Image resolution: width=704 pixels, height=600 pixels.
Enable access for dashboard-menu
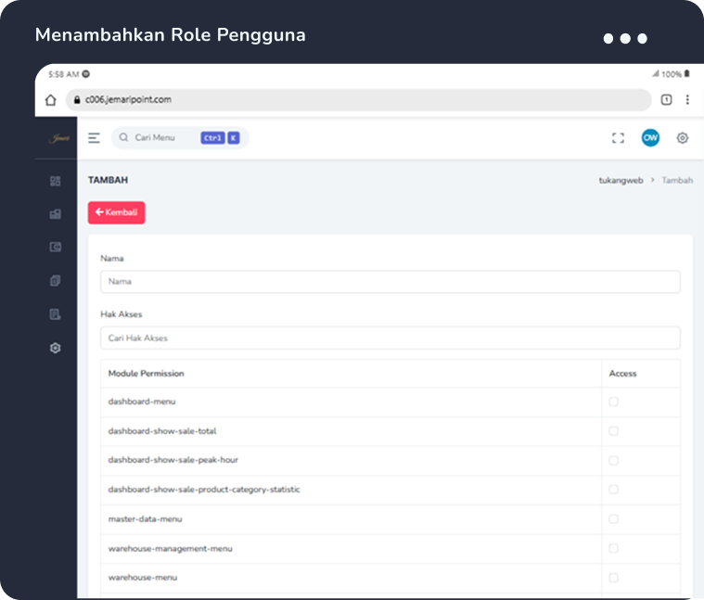click(613, 402)
